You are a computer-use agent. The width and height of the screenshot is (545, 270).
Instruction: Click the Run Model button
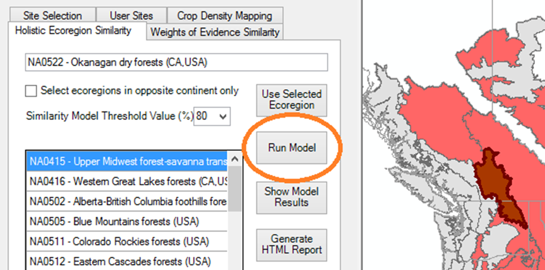tap(292, 148)
